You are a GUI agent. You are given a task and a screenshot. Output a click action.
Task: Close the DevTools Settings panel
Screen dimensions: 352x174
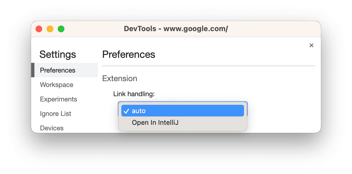311,45
